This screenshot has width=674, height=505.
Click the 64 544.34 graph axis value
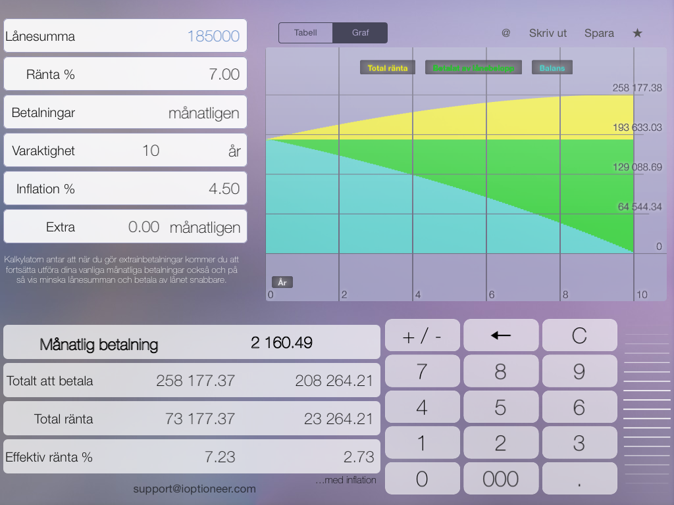[x=640, y=207]
